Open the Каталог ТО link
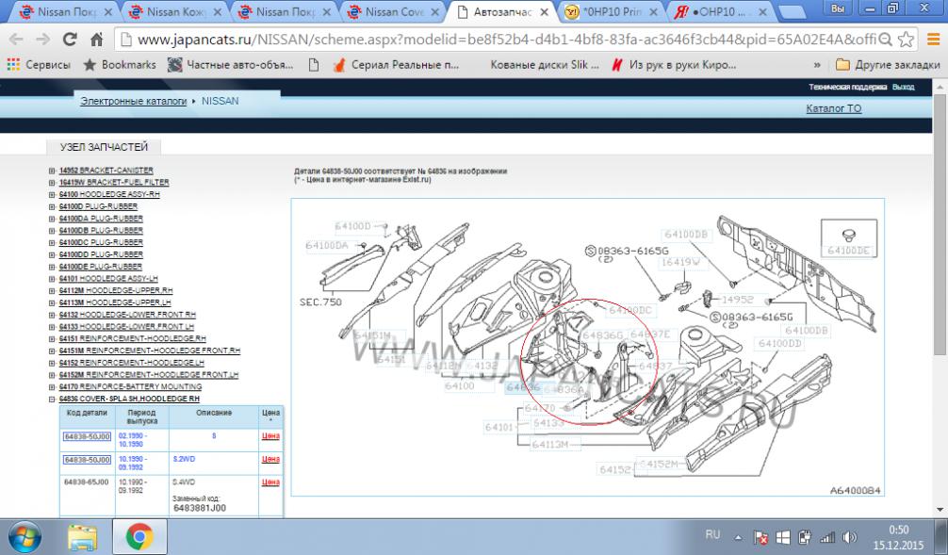948x555 pixels. pos(834,108)
